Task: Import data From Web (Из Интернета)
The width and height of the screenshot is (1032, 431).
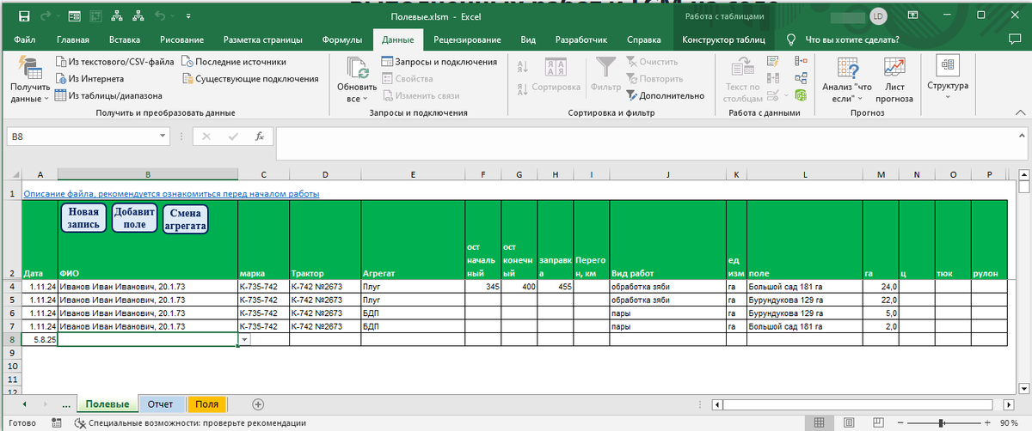Action: click(89, 78)
